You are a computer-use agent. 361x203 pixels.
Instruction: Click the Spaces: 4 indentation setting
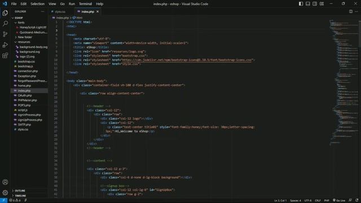(296, 201)
